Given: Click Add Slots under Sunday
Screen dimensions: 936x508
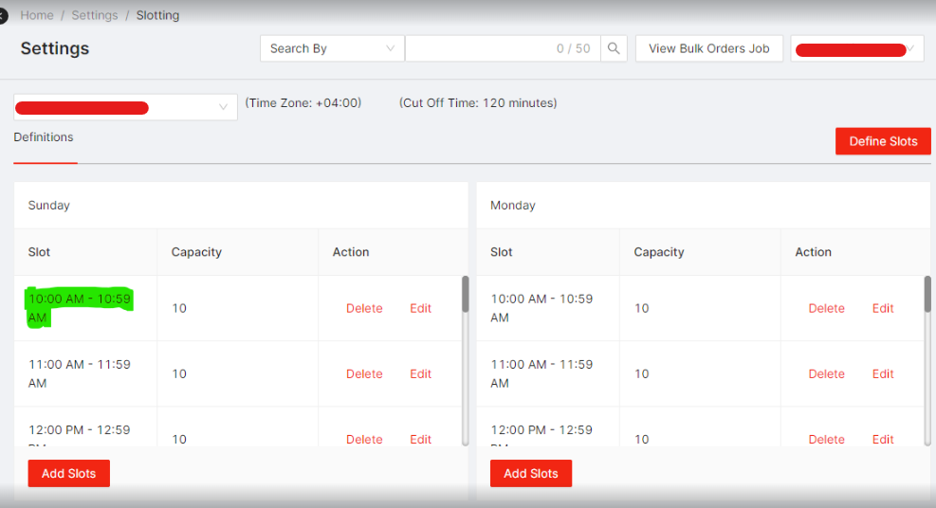Looking at the screenshot, I should point(69,474).
